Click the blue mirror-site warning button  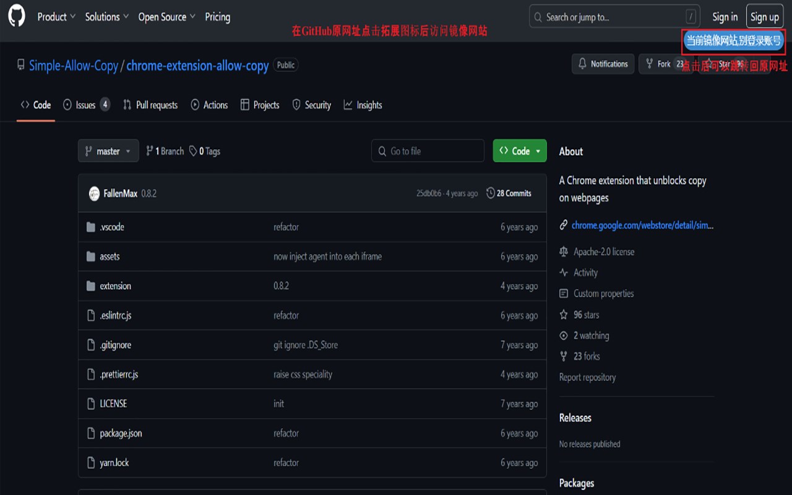pyautogui.click(x=733, y=41)
